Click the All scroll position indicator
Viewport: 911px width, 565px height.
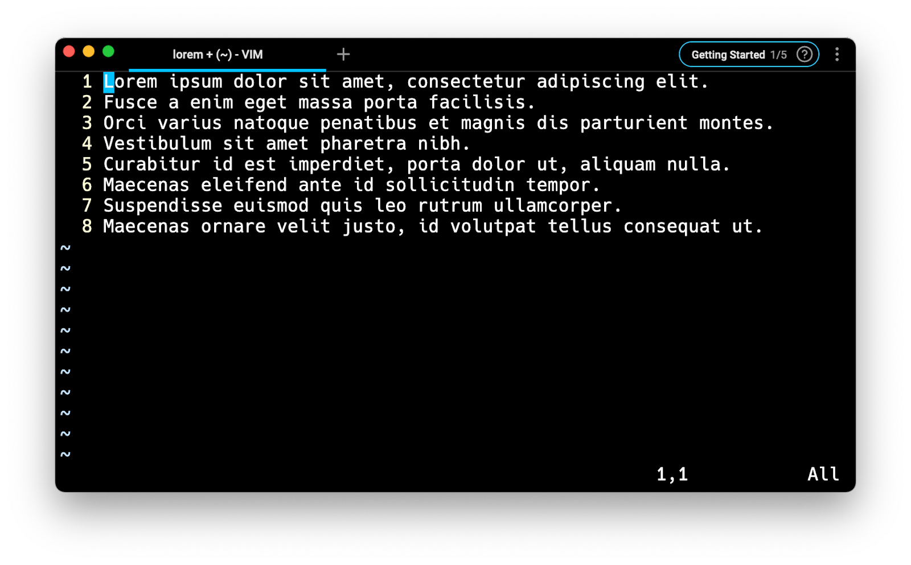coord(823,474)
